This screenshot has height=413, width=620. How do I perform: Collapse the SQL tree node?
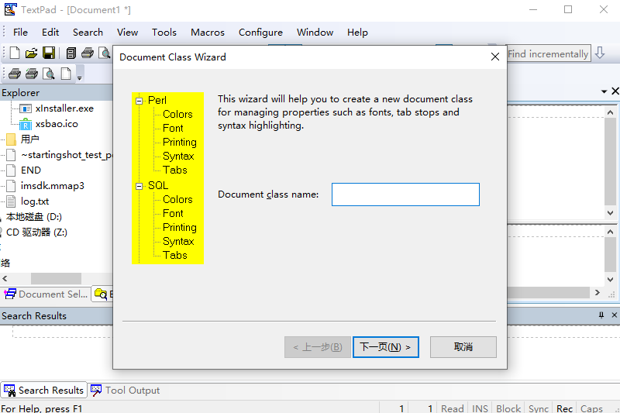(139, 186)
